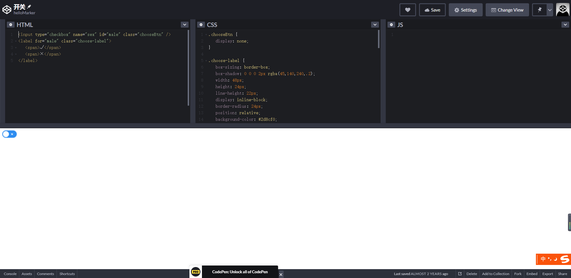This screenshot has width=571, height=278.
Task: Expand the HTML panel dropdown chevron
Action: 185,25
